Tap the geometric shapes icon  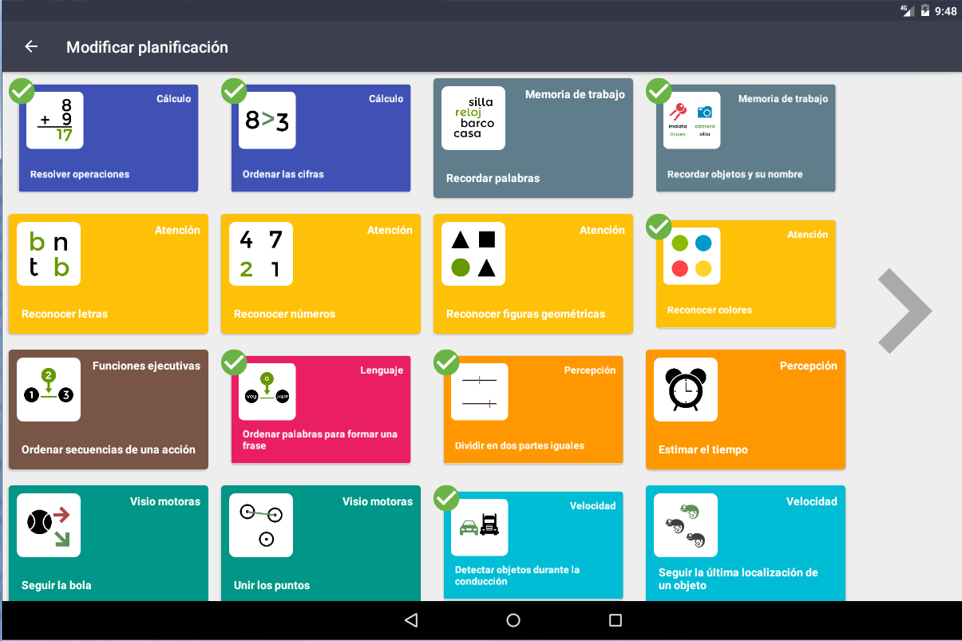point(473,254)
